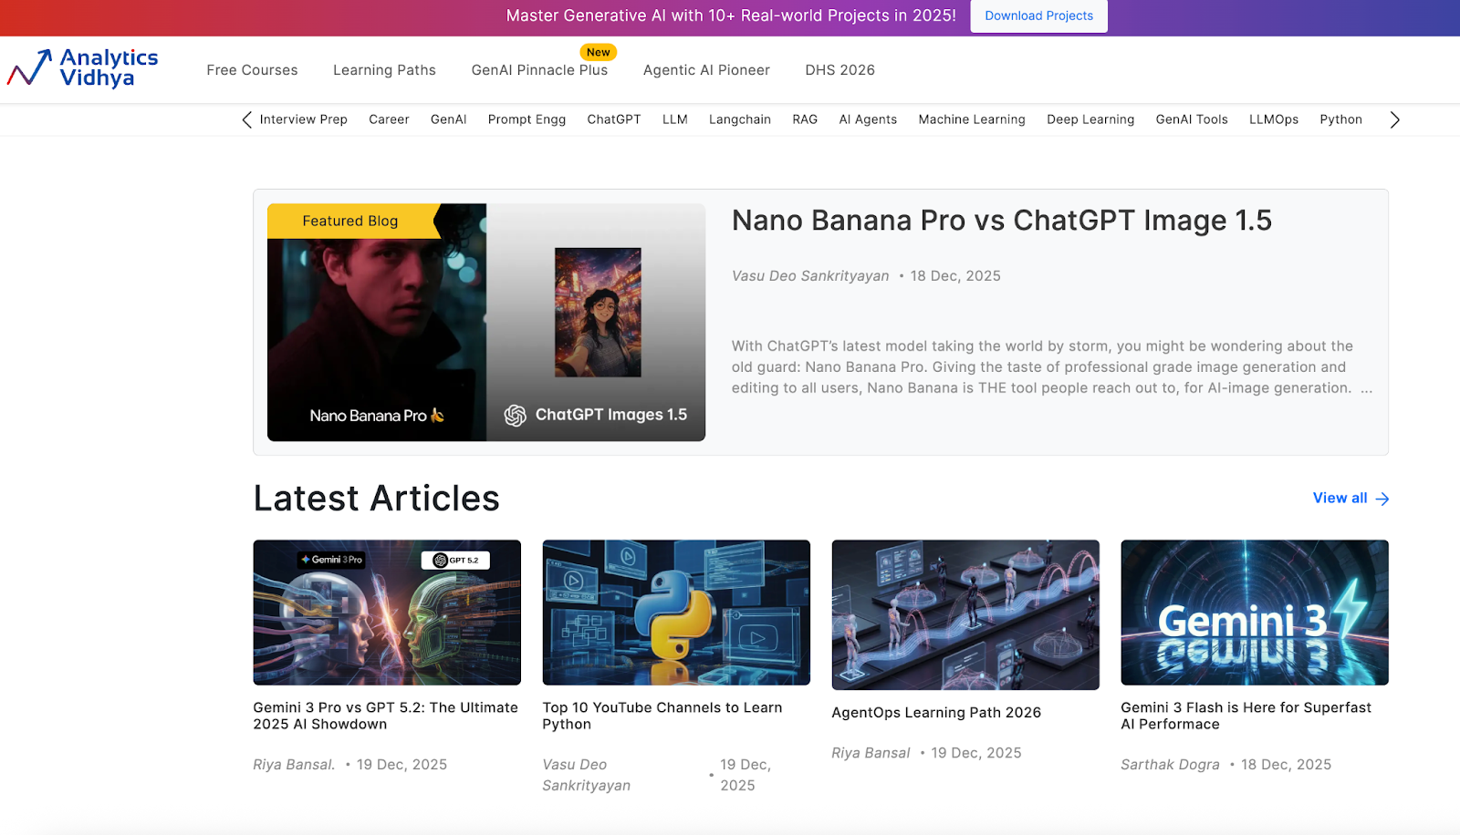Read AgentOps Learning Path 2026 article
The width and height of the screenshot is (1460, 835).
click(x=935, y=713)
